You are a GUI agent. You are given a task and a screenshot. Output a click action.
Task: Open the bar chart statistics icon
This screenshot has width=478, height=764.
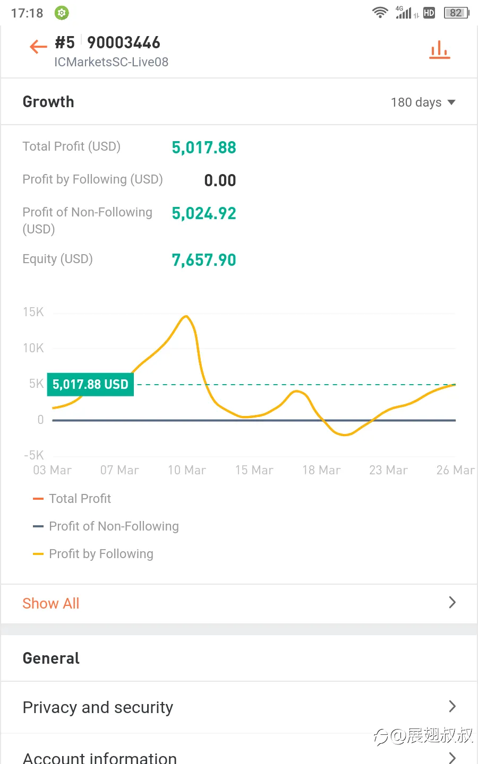tap(439, 49)
